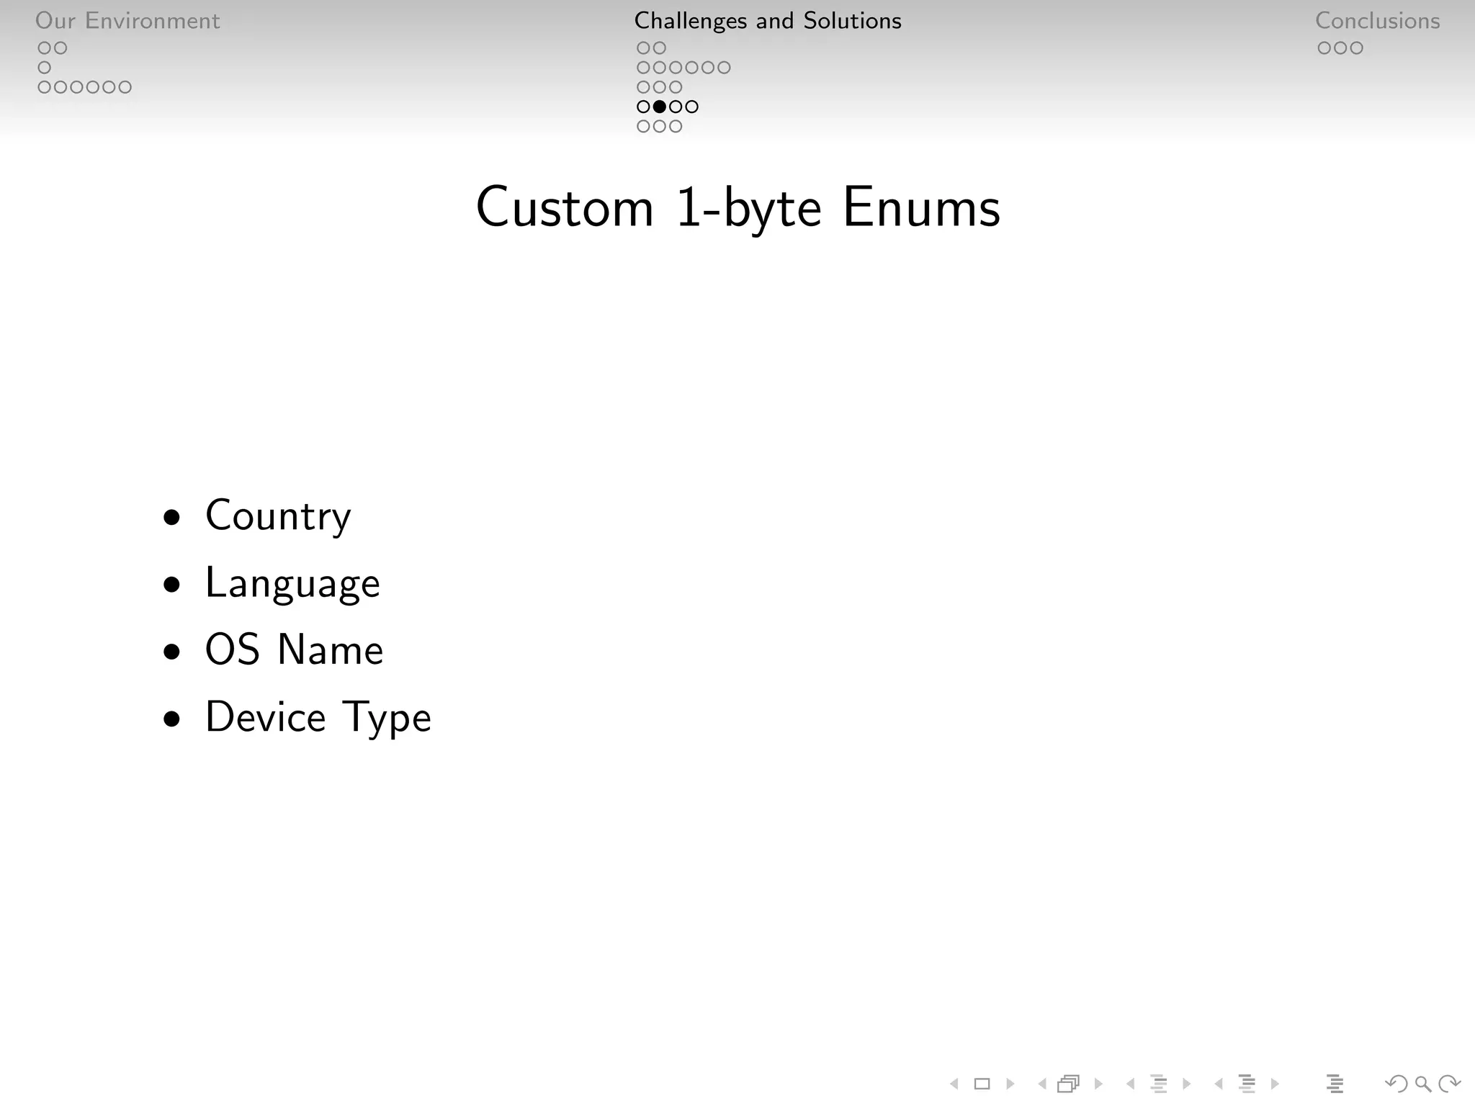Advance to next slide arrow right of slide icon

[x=1010, y=1084]
